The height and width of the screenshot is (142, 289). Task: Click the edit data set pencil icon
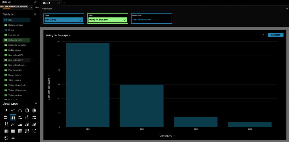point(35,2)
